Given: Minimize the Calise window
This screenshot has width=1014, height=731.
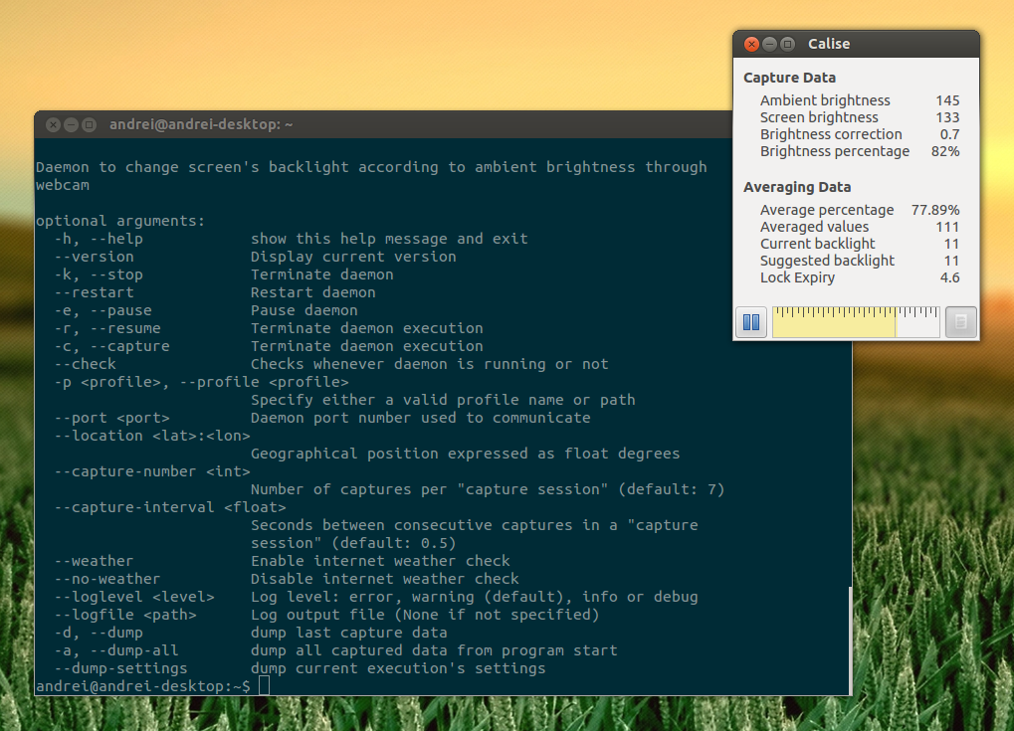Looking at the screenshot, I should point(768,44).
